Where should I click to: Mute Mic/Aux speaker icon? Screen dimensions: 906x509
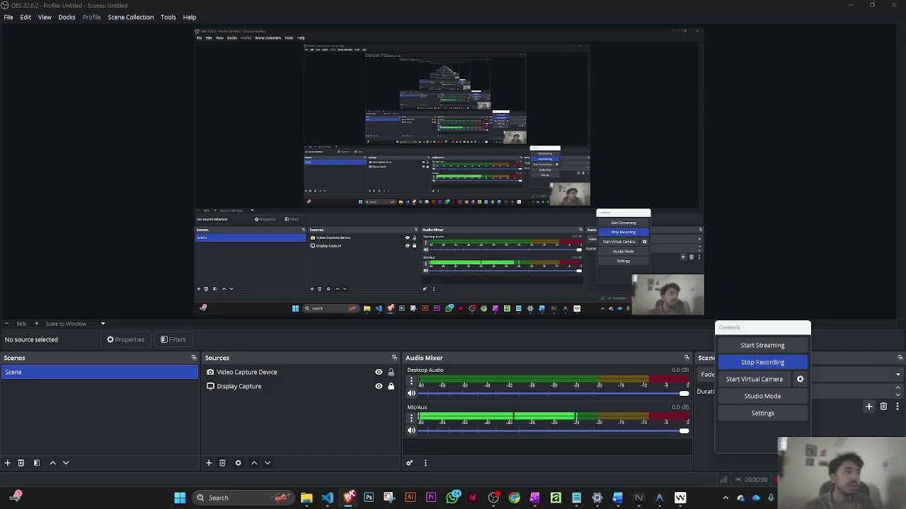(411, 431)
